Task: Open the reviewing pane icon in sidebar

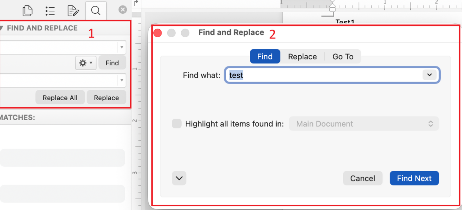Action: point(73,11)
